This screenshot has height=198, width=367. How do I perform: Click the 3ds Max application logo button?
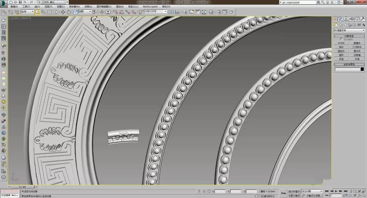pyautogui.click(x=3, y=3)
